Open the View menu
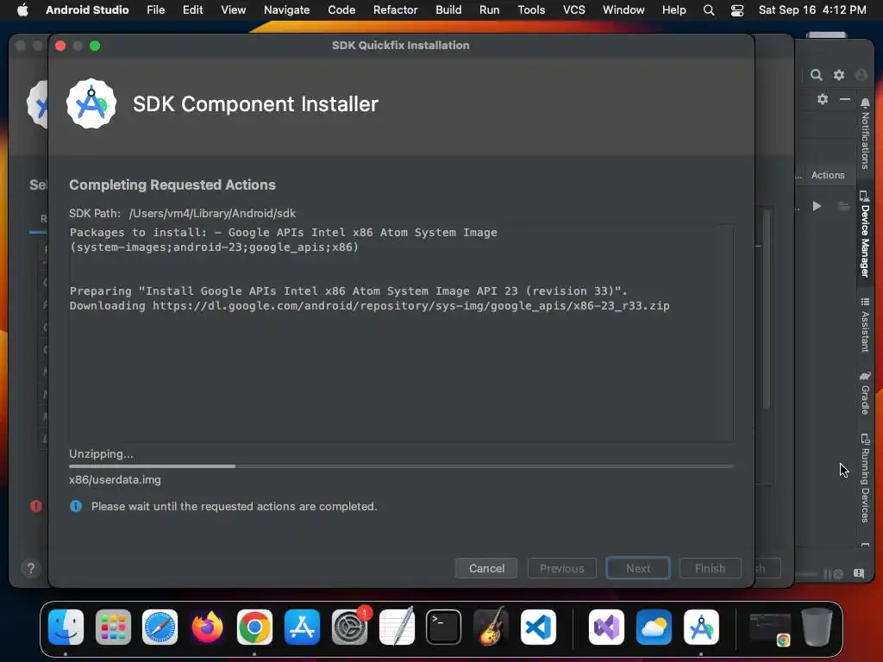The height and width of the screenshot is (662, 883). pyautogui.click(x=233, y=10)
